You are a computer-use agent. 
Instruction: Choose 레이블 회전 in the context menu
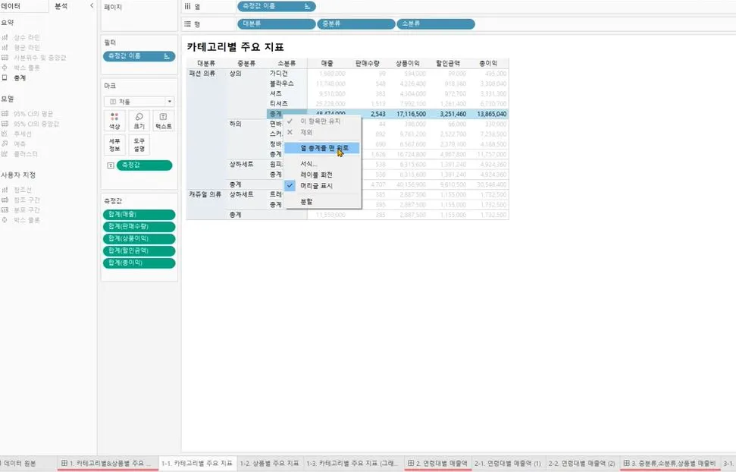(x=322, y=175)
